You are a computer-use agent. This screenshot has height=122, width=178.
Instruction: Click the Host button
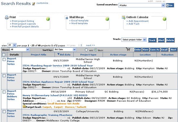[173, 50]
